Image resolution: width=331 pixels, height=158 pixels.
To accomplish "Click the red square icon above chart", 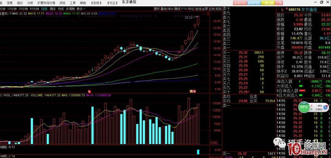I will [x=208, y=14].
